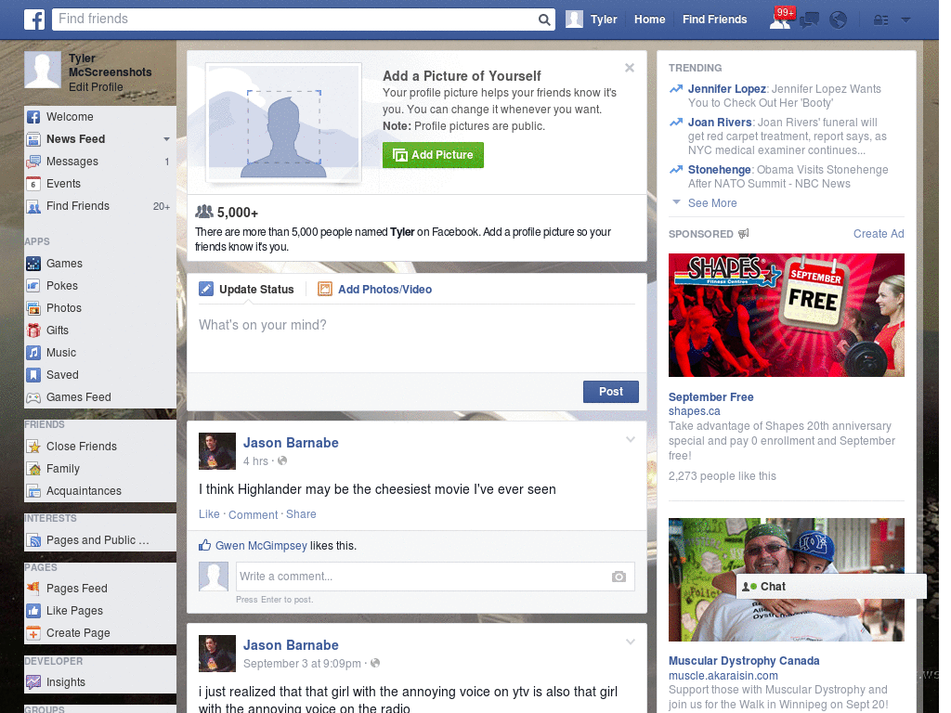Select the Update Status tab

click(247, 290)
